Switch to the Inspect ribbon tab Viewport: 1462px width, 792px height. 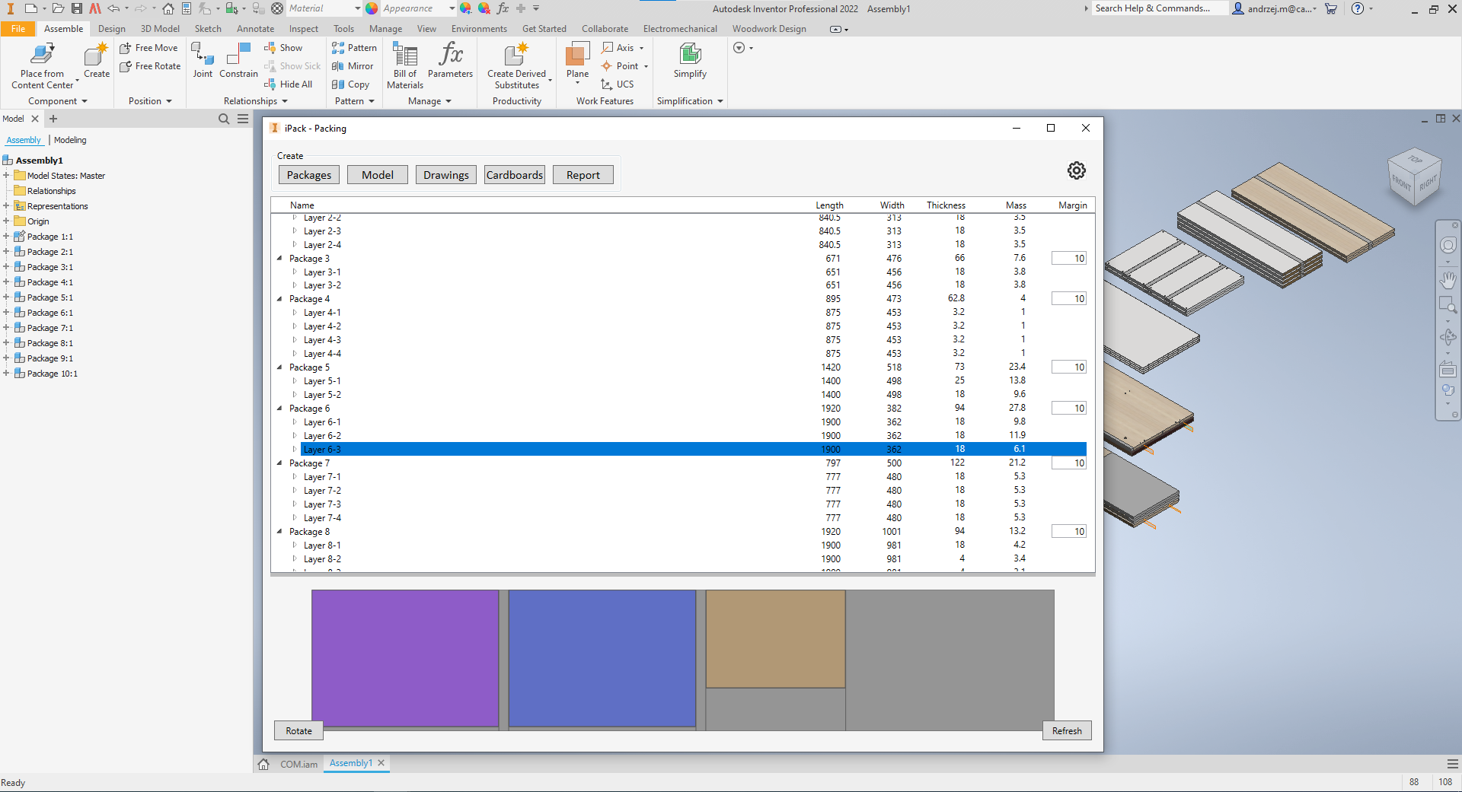click(303, 29)
